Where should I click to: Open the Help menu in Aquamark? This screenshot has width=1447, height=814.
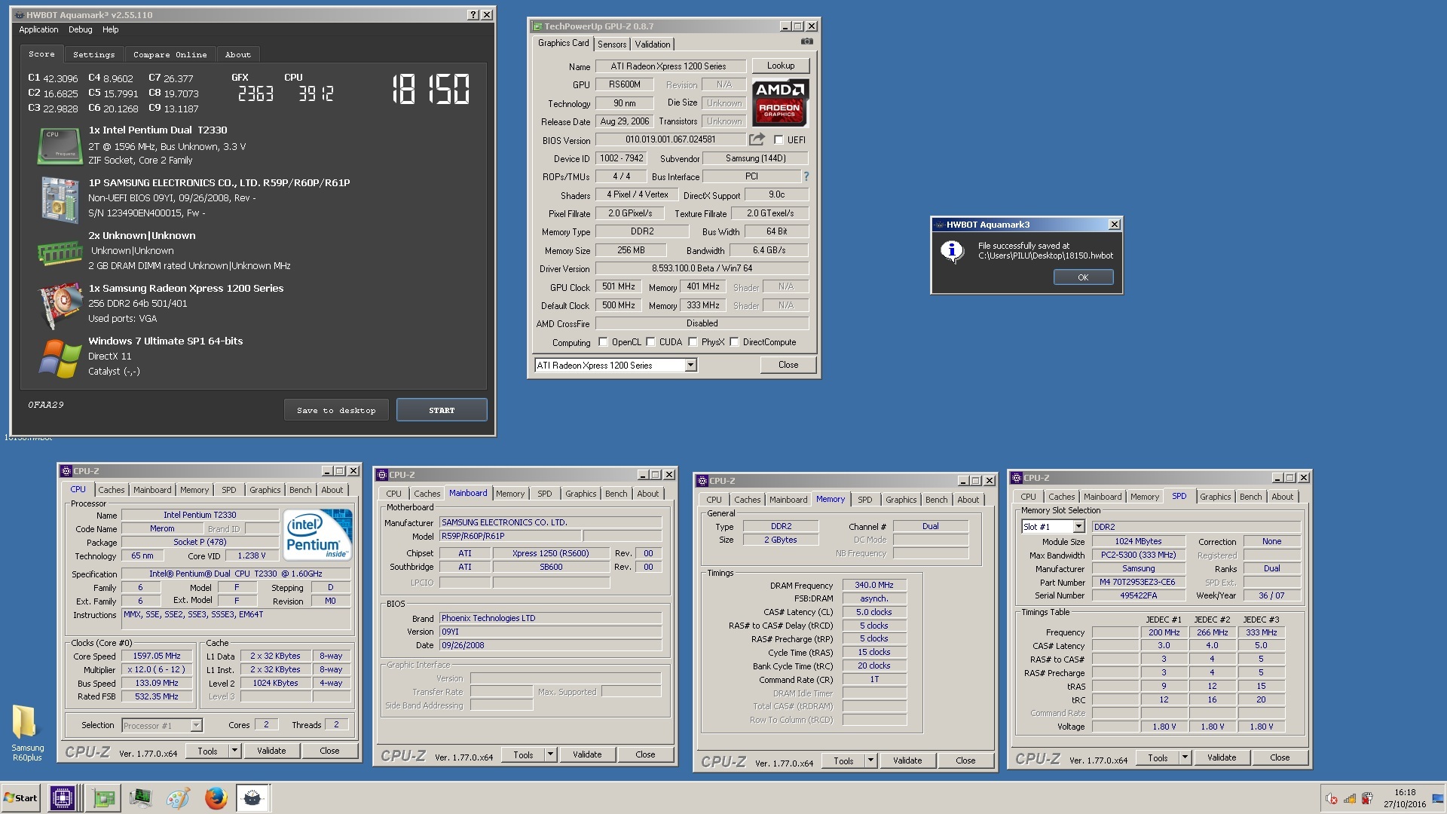tap(111, 29)
